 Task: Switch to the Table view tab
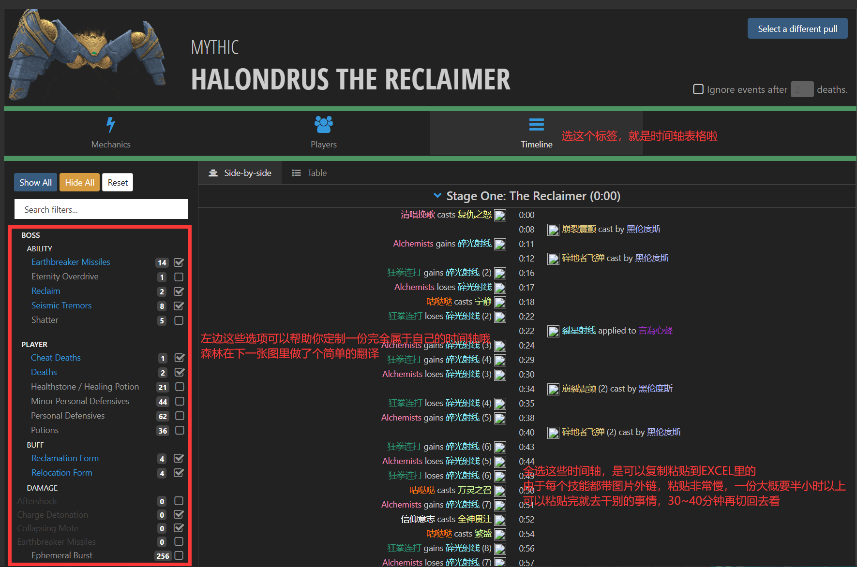tap(310, 173)
